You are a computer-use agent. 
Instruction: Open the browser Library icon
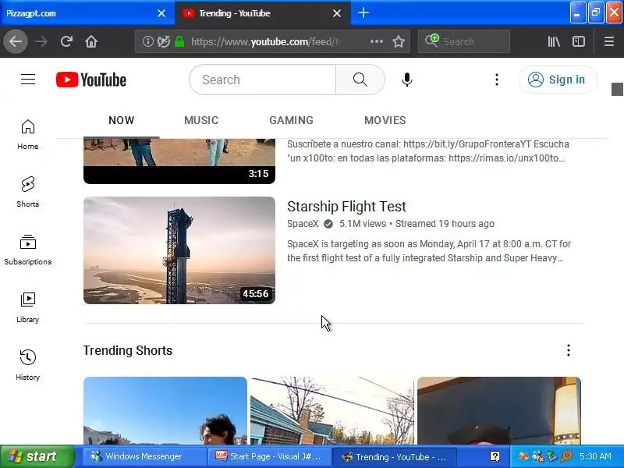[x=554, y=41]
